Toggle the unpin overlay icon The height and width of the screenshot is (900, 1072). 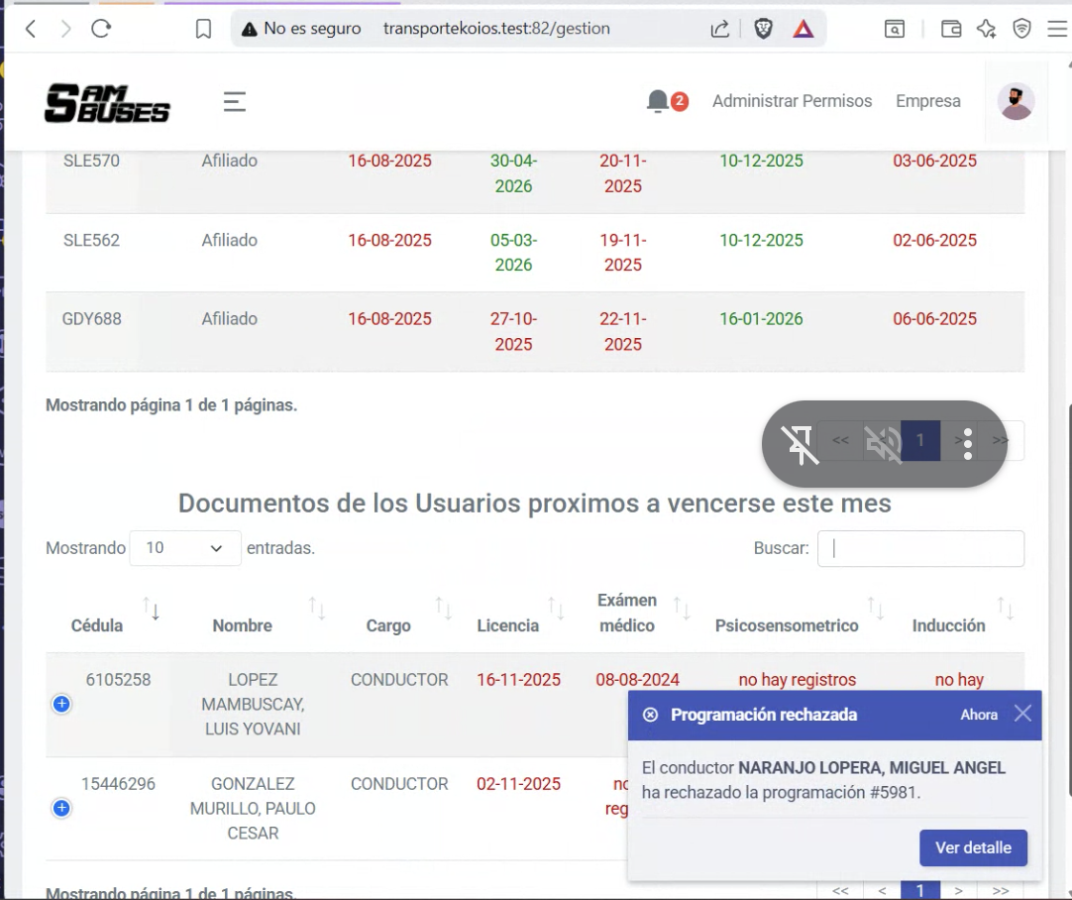point(800,443)
